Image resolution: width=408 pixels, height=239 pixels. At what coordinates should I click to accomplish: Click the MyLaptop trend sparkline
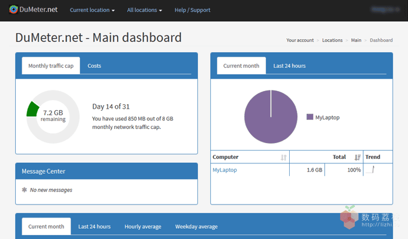(x=370, y=170)
